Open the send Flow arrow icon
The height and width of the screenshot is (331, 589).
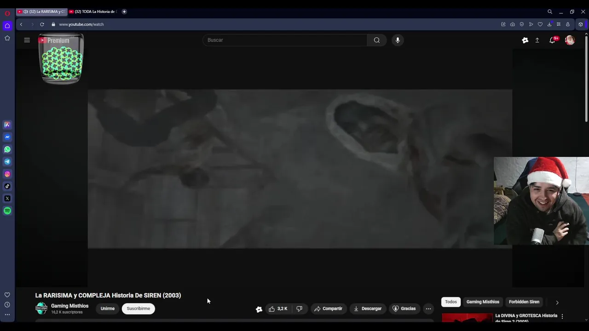click(x=531, y=24)
